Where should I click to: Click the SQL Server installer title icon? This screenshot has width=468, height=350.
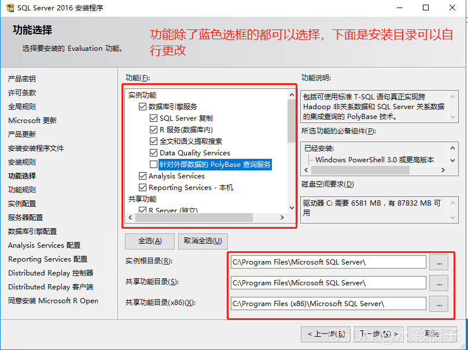[10, 8]
